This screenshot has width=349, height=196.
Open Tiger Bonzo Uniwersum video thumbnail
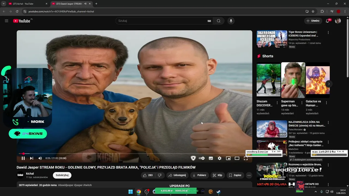pyautogui.click(x=272, y=39)
